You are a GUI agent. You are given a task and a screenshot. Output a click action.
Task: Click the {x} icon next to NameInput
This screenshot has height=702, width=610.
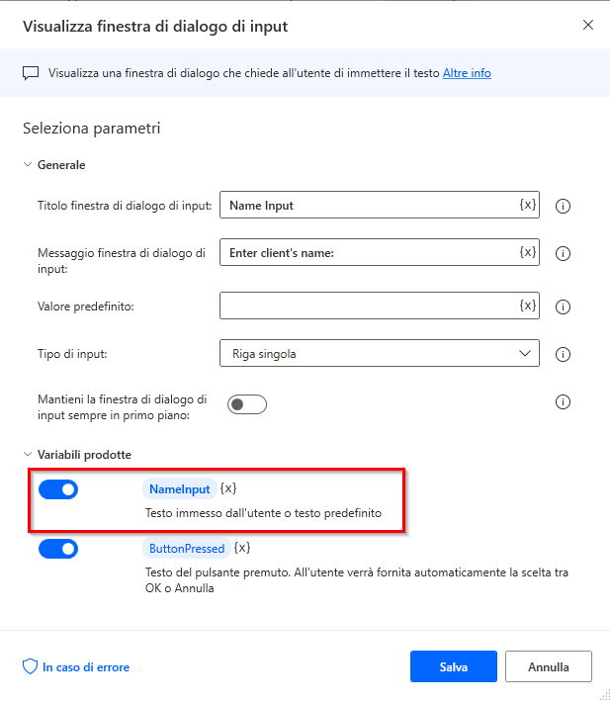point(228,488)
